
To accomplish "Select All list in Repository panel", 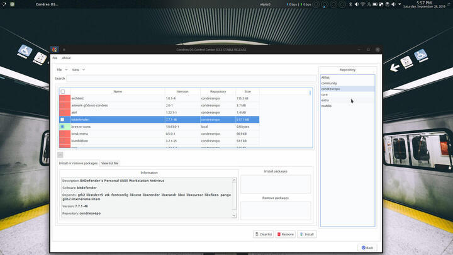I will click(347, 77).
